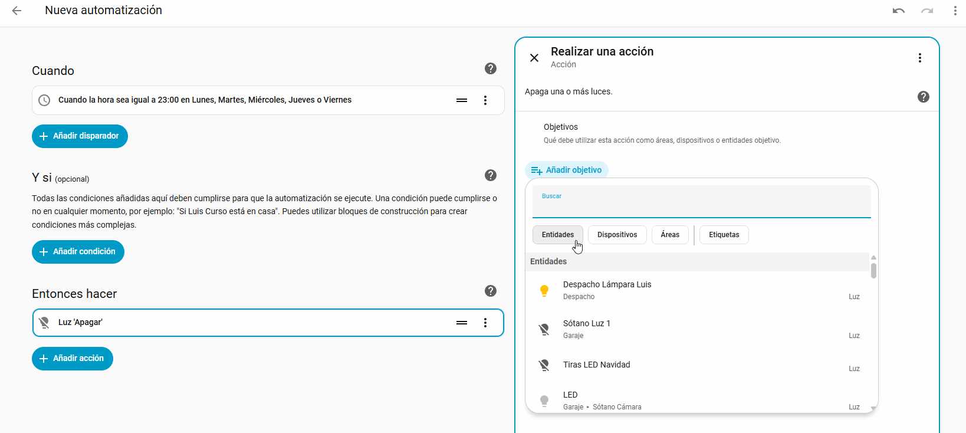
Task: Open three-dot menu of Luz 'Apagar' action
Action: click(x=485, y=323)
